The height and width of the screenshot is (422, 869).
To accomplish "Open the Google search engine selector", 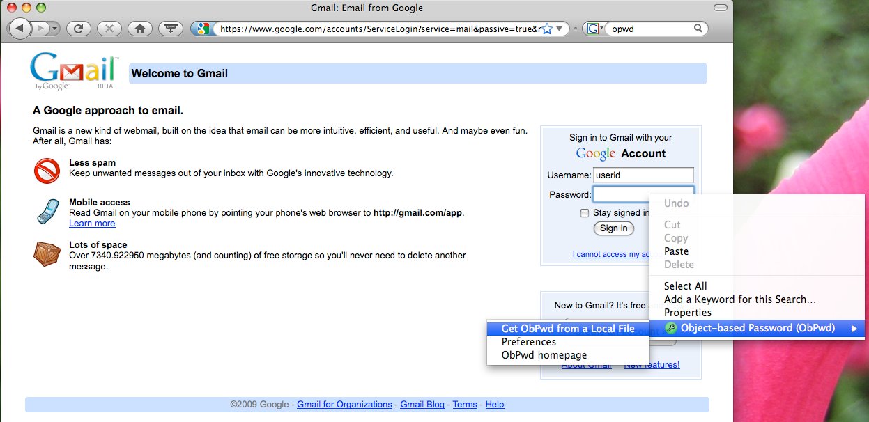I will 595,29.
